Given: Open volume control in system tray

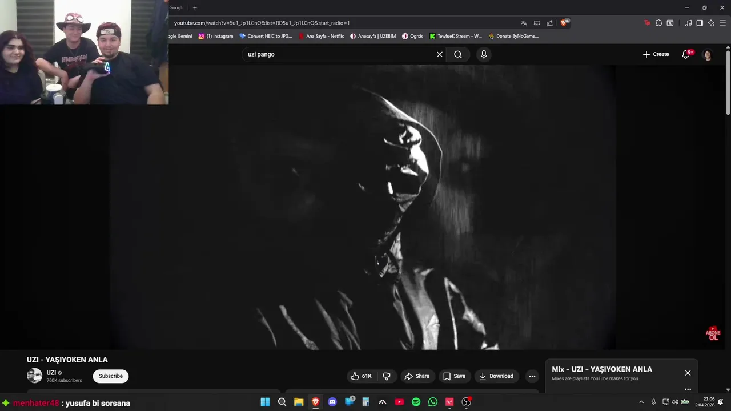Looking at the screenshot, I should (674, 402).
